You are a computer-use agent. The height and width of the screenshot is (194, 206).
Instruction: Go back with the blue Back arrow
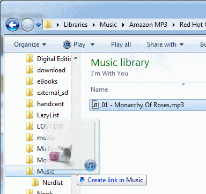(x=12, y=25)
